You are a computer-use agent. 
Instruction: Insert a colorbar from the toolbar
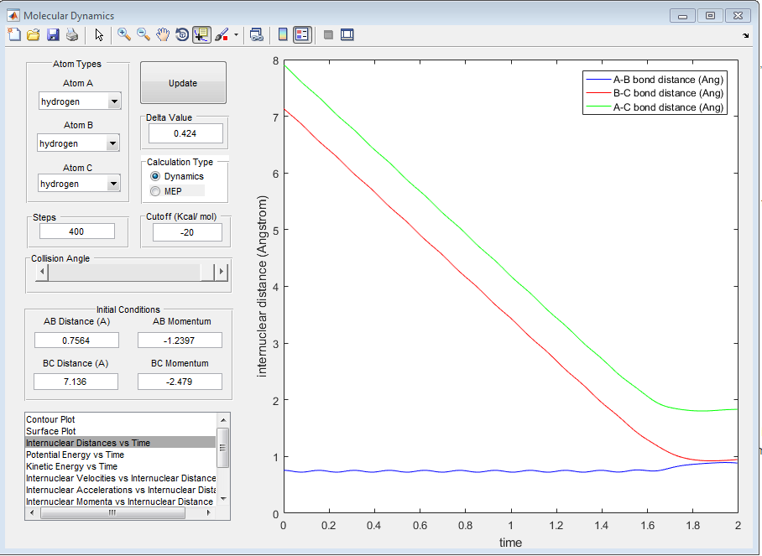click(283, 34)
